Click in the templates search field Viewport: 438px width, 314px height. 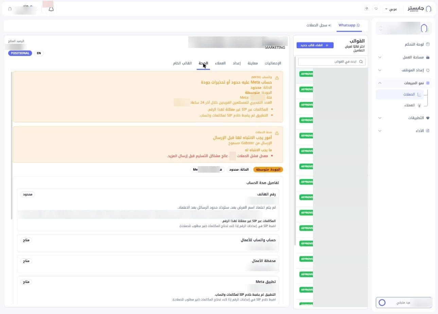pyautogui.click(x=332, y=62)
